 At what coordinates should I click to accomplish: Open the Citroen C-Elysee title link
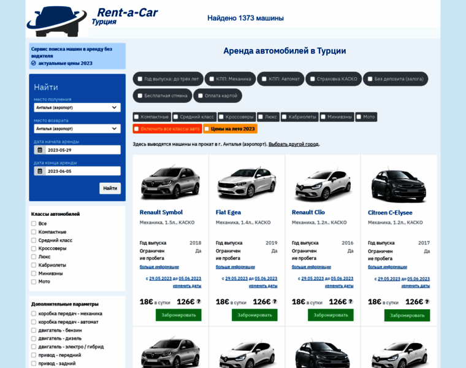point(390,213)
